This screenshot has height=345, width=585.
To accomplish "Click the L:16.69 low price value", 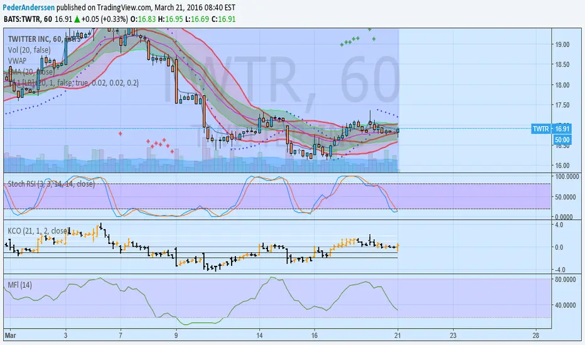I will [x=196, y=19].
